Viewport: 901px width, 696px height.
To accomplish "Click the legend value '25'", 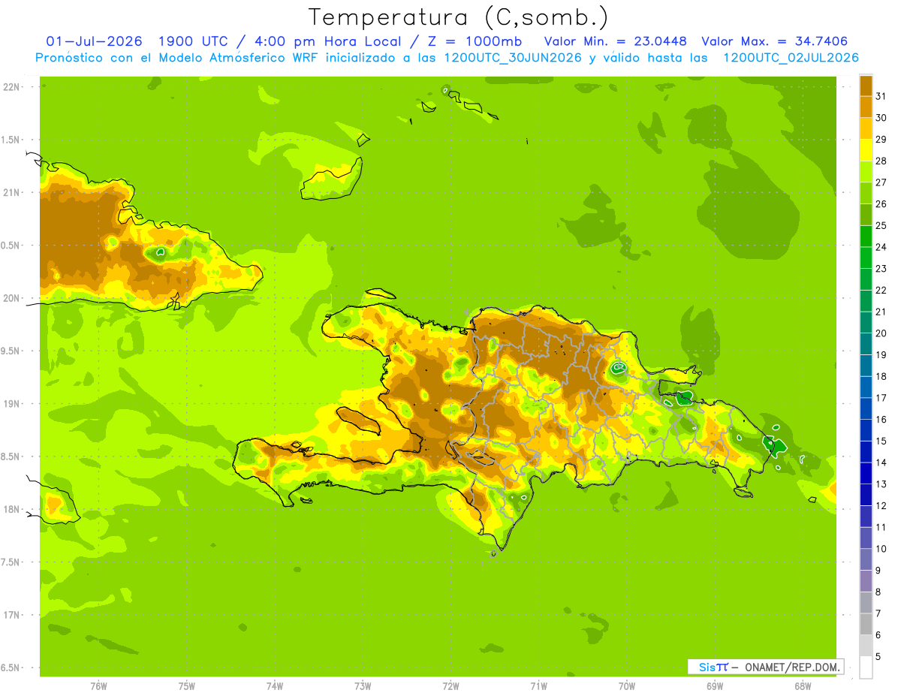I will coord(881,225).
